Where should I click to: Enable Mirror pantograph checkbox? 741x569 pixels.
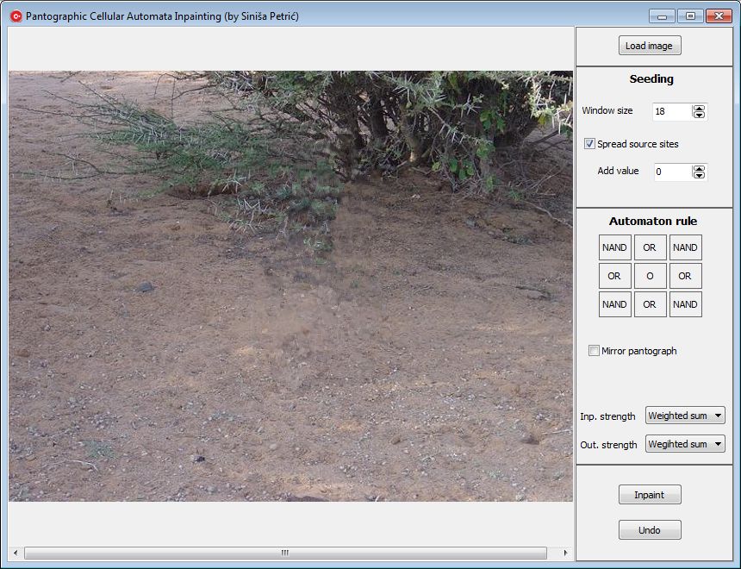(x=594, y=351)
